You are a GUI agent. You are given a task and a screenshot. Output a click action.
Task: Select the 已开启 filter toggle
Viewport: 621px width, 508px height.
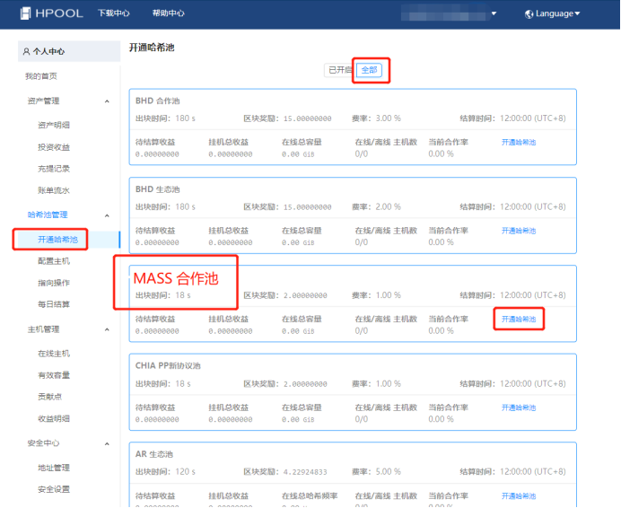click(340, 70)
